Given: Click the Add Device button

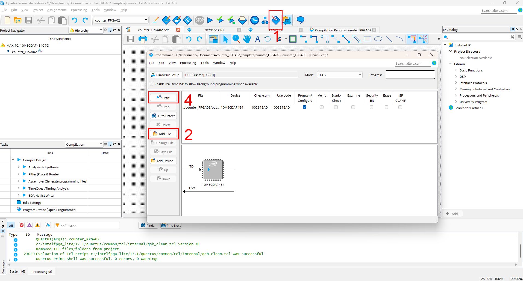Looking at the screenshot, I should click(163, 161).
